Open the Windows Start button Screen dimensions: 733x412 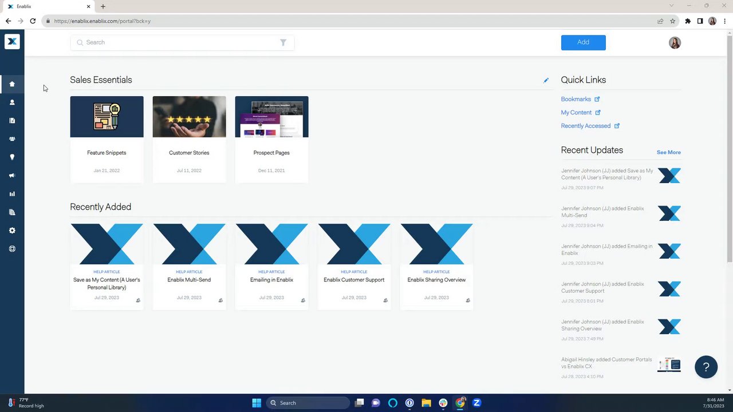pyautogui.click(x=257, y=403)
